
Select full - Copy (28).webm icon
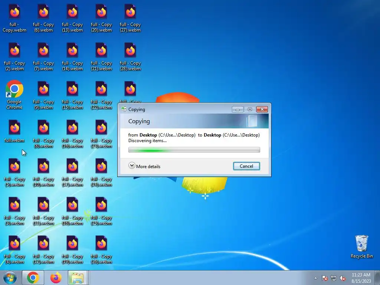[130, 57]
